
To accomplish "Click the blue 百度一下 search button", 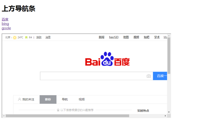I will click(x=160, y=76).
